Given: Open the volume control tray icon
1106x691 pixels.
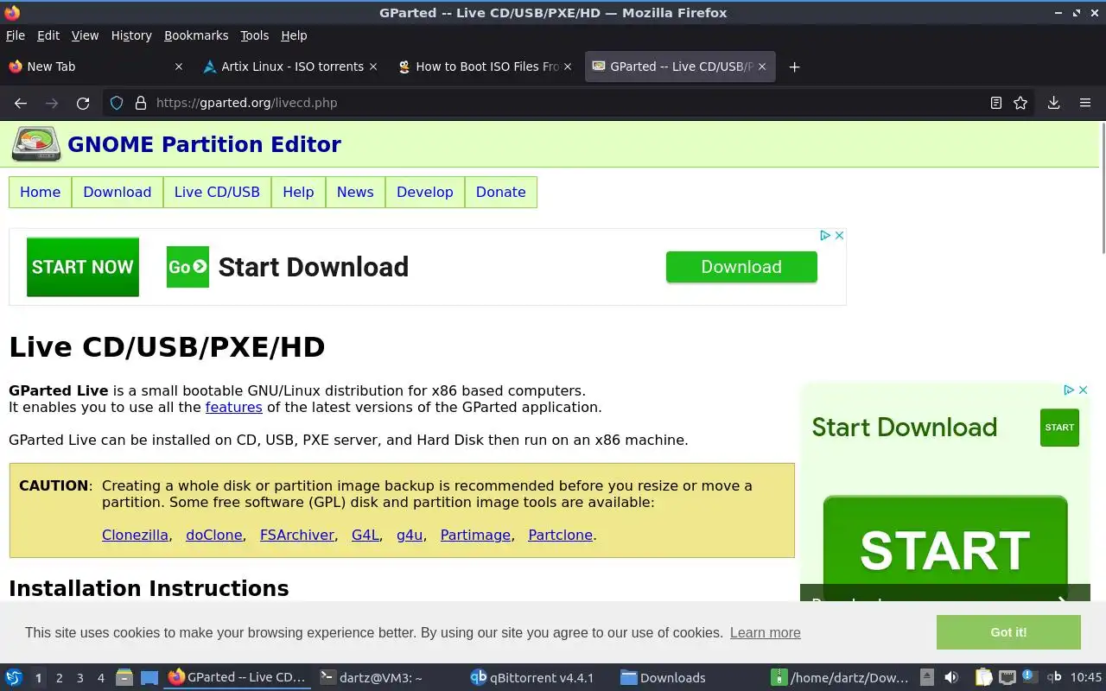Looking at the screenshot, I should click(x=951, y=678).
